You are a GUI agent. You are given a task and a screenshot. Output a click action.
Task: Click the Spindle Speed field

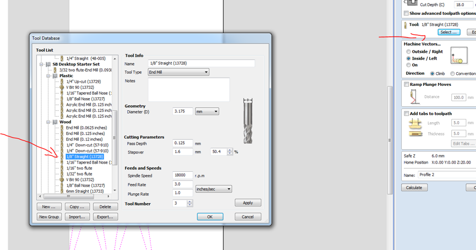pyautogui.click(x=183, y=175)
